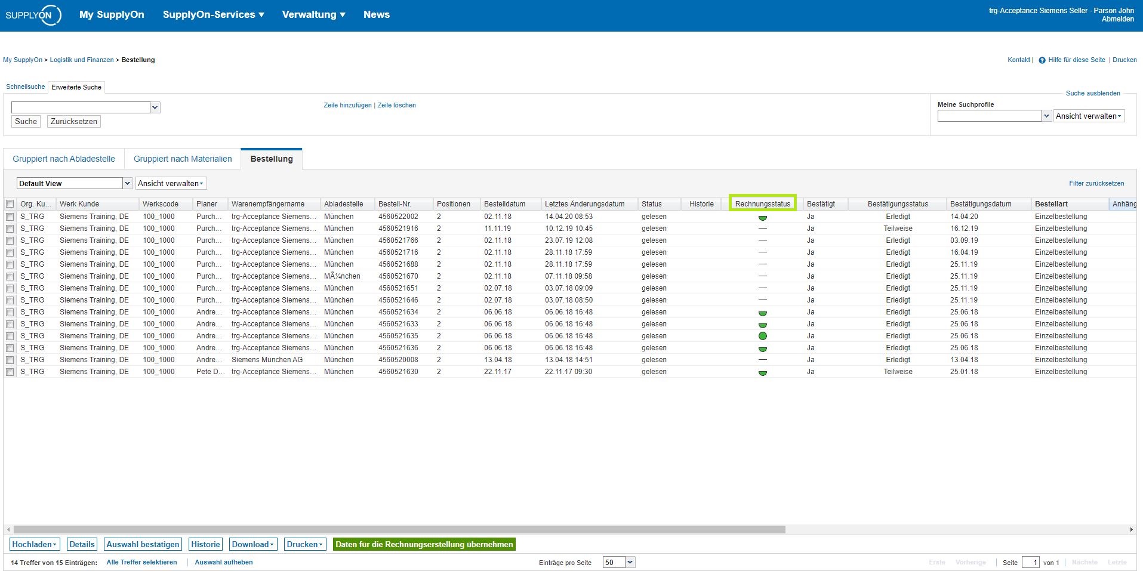Click Auswahl aufheben link
Screen dimensions: 1143x571
point(224,562)
